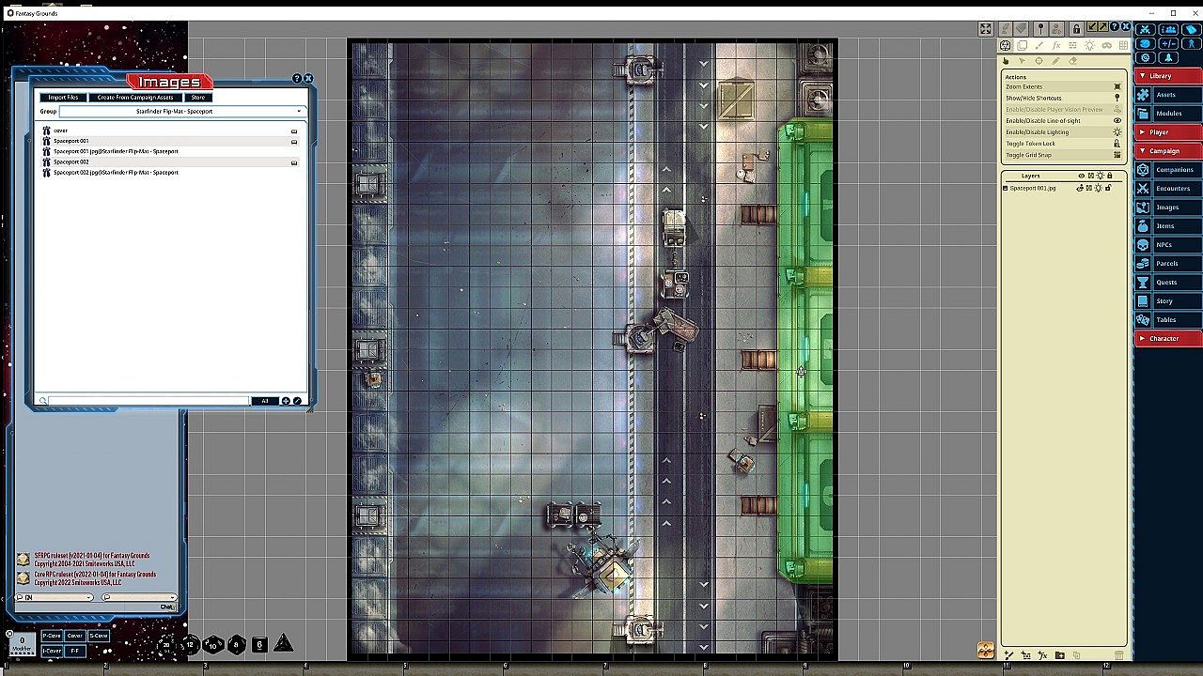Open the Quests sidebar entry
Screen dimensions: 1203x676
(1168, 283)
